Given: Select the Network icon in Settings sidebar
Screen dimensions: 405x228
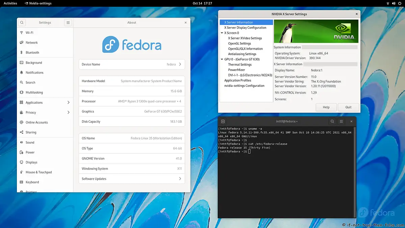Looking at the screenshot, I should (22, 43).
